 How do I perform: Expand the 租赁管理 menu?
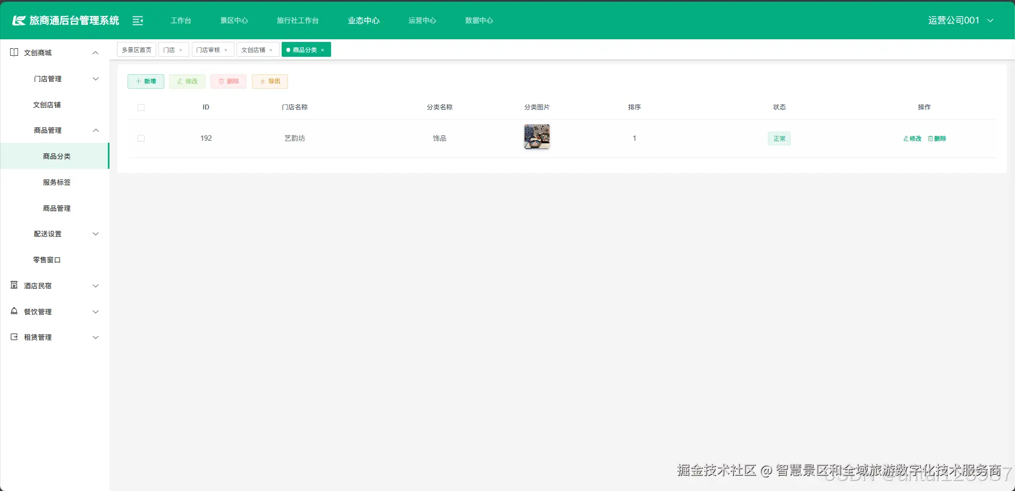pyautogui.click(x=96, y=337)
